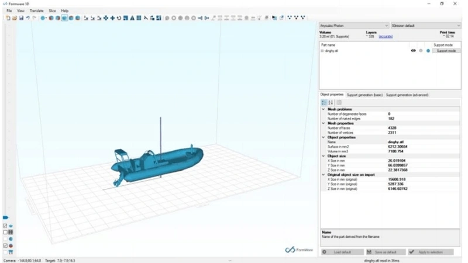Screen dimensions: 468x263
Task: Collapse Original object size on import section
Action: (324, 175)
